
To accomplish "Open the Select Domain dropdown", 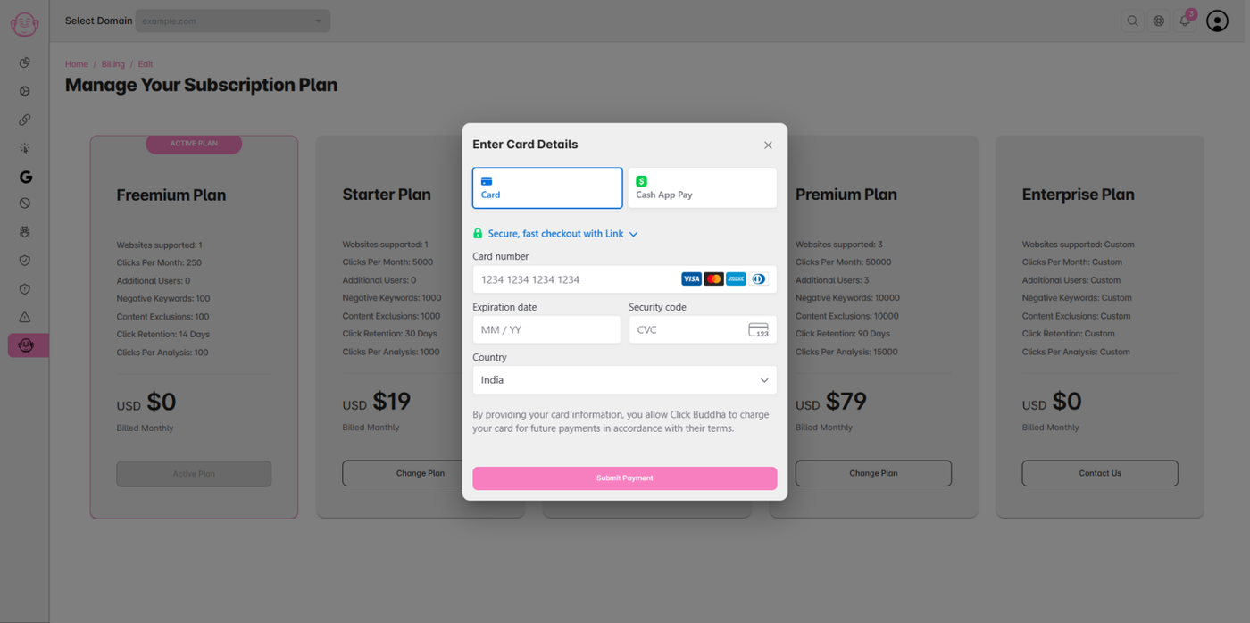I will [x=232, y=21].
